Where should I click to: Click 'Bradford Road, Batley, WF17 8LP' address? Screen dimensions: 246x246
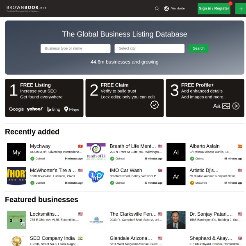(133, 176)
